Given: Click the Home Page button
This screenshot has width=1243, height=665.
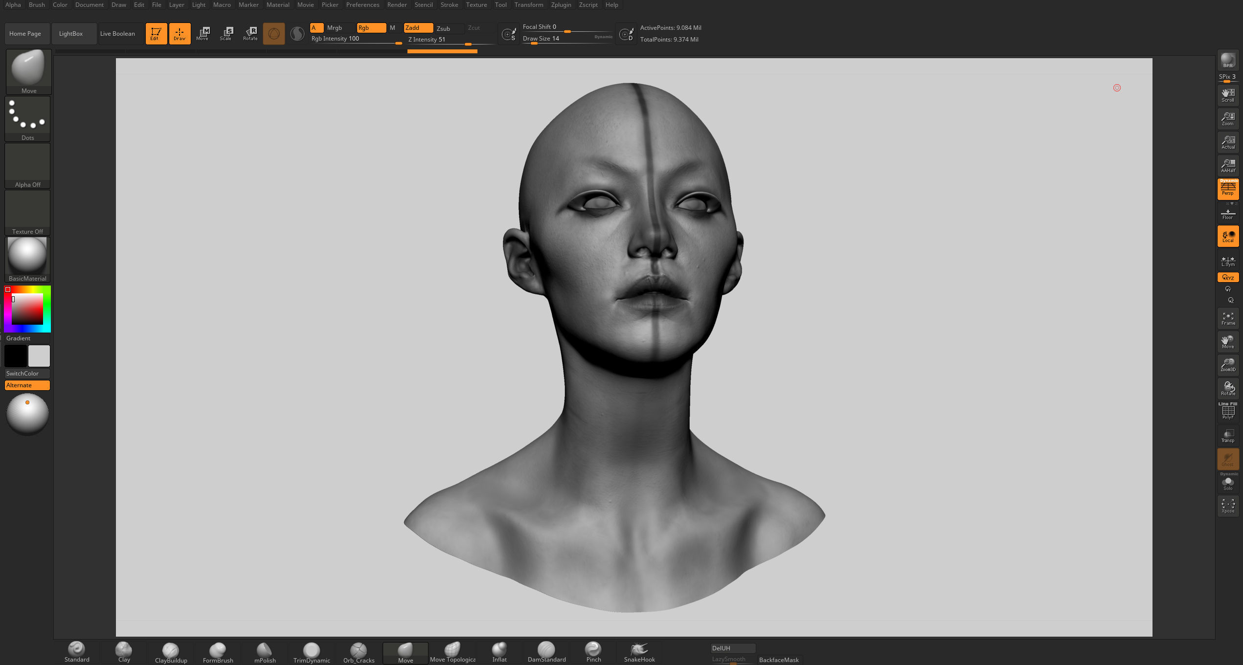Looking at the screenshot, I should click(x=27, y=33).
